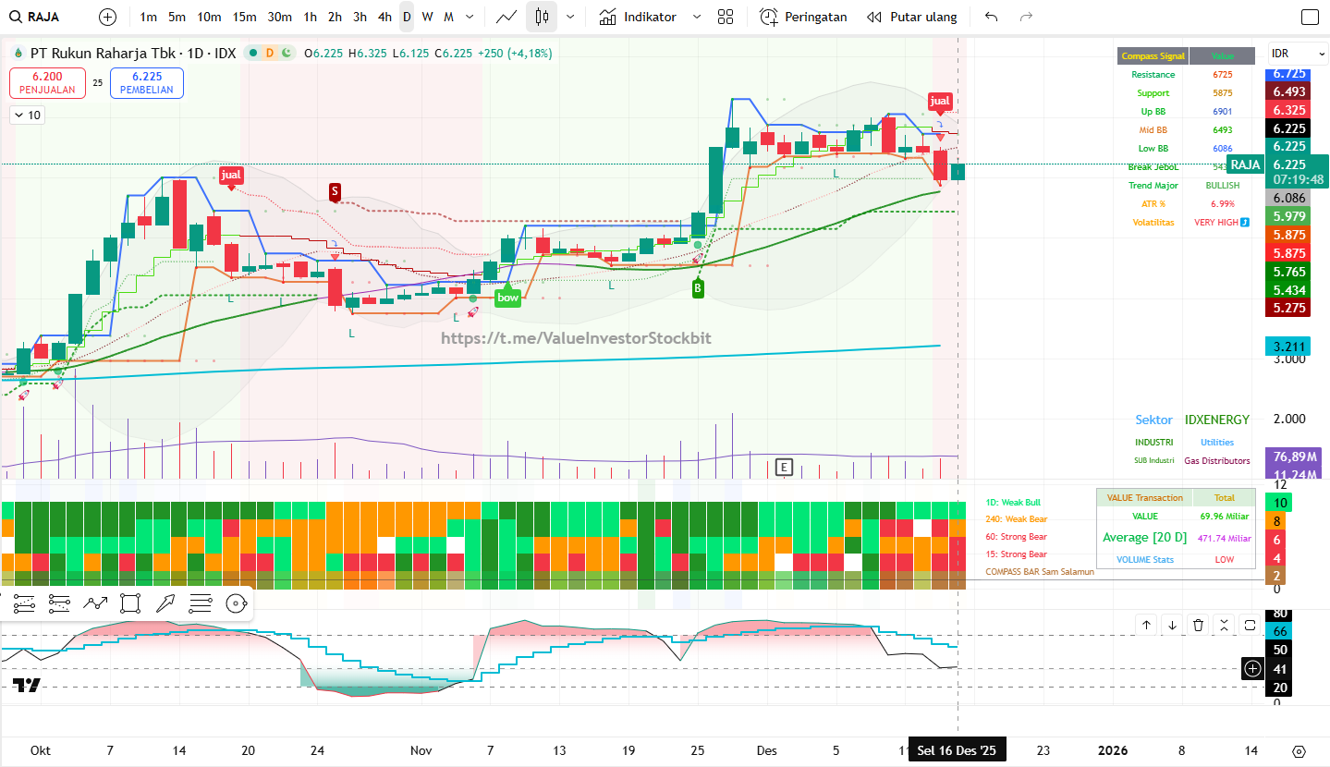Click the RAJA stock logo in legend

coord(18,54)
